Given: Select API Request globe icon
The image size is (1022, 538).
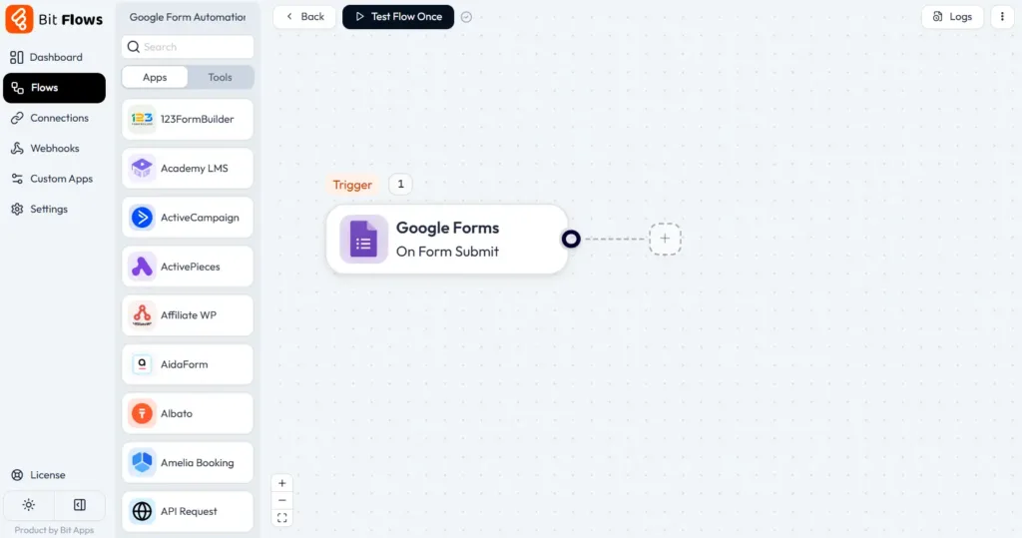Looking at the screenshot, I should (x=142, y=511).
